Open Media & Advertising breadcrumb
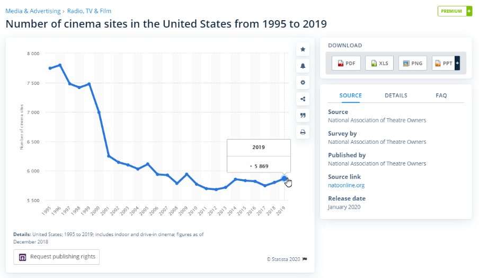 point(32,11)
